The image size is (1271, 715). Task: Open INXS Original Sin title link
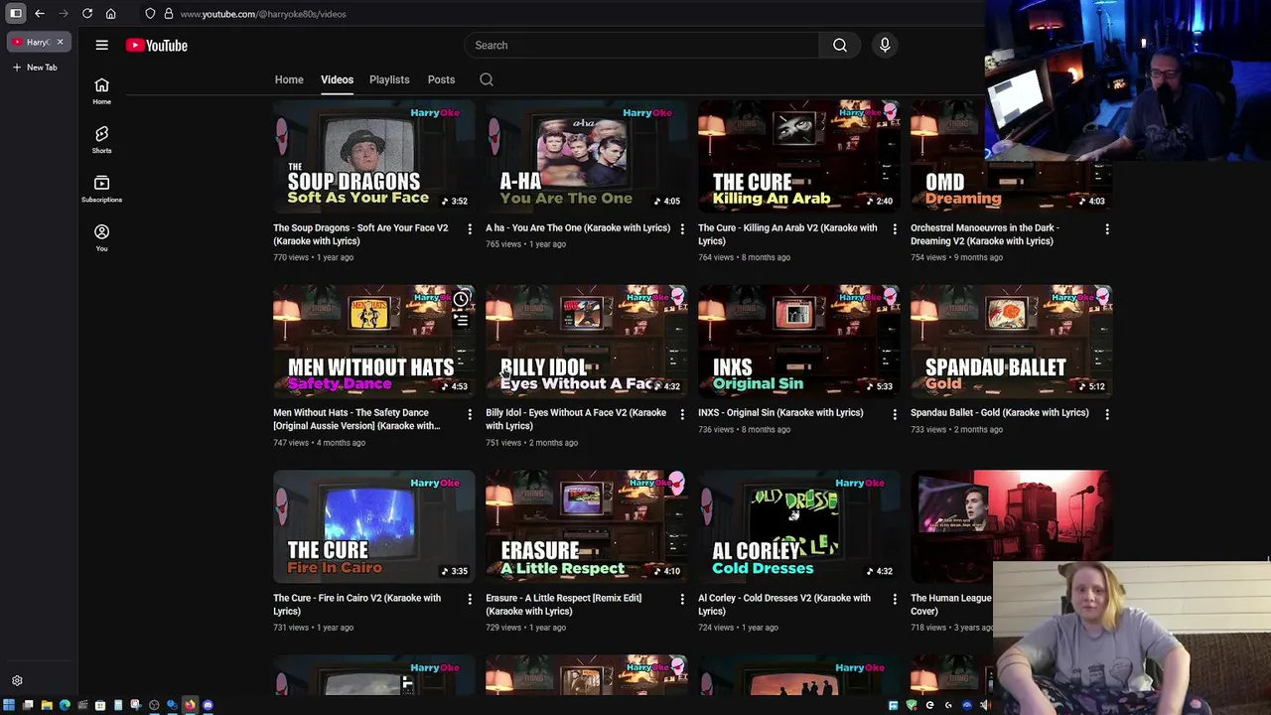(780, 412)
